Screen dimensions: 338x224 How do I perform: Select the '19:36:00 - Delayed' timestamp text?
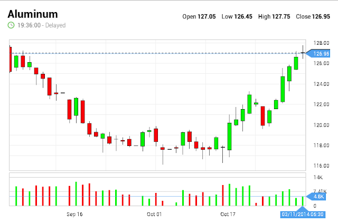tap(42, 25)
